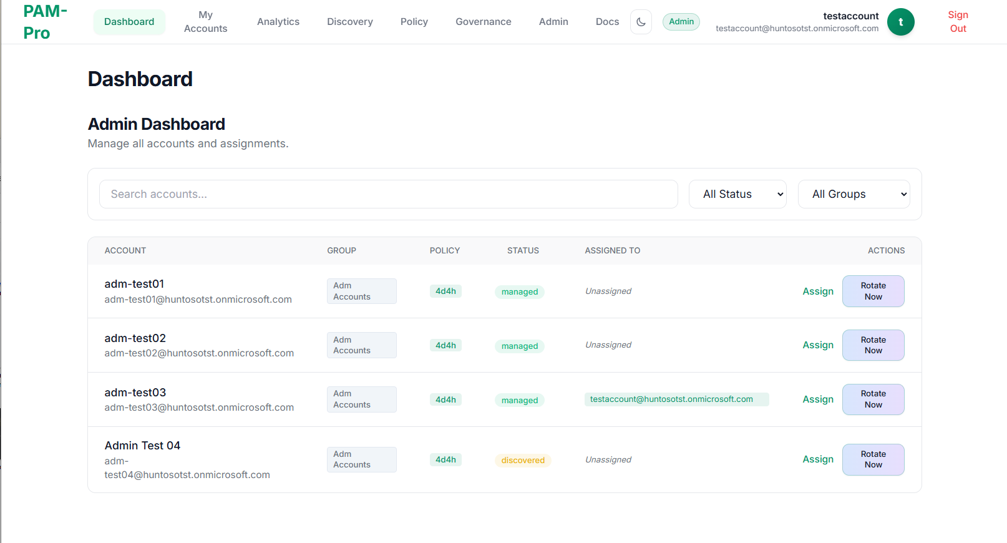Assign the adm-test02 account
The width and height of the screenshot is (1007, 543).
point(818,345)
